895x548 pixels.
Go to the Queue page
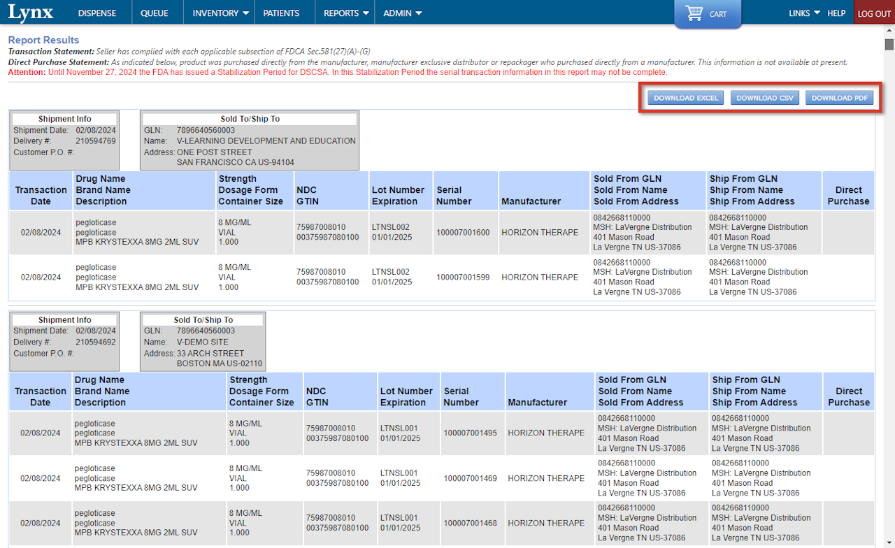[154, 13]
